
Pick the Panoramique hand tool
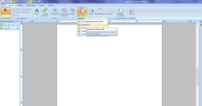point(100,12)
